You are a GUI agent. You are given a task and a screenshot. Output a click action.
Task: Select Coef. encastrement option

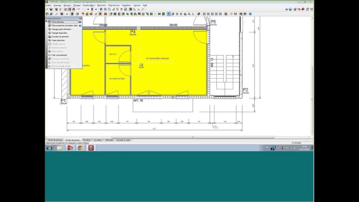coord(59,55)
